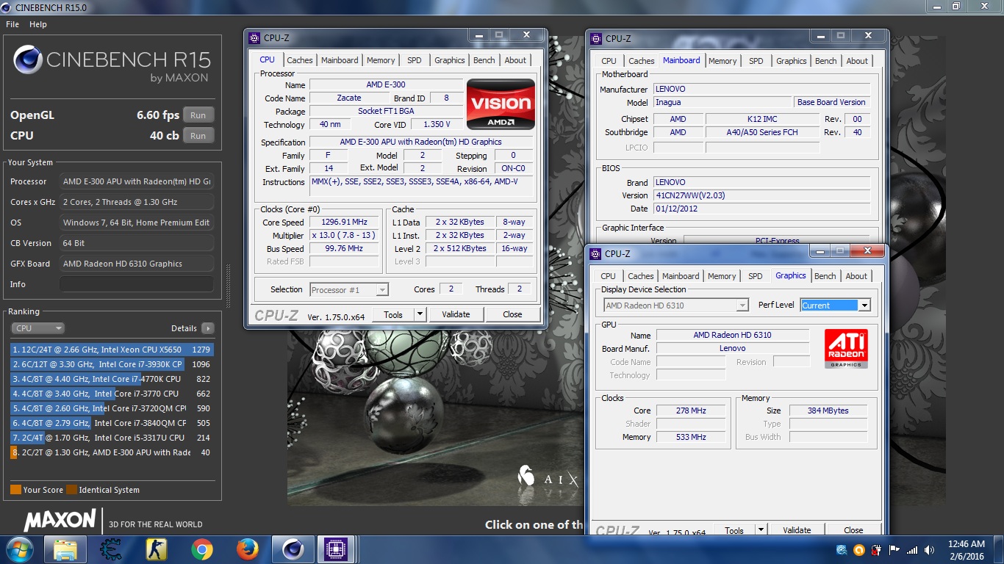Open Tools dropdown arrow in Graphics window
Image resolution: width=1004 pixels, height=564 pixels.
click(x=761, y=530)
